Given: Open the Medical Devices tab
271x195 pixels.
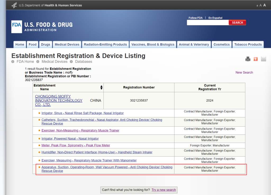Looking at the screenshot, I should 67,44.
